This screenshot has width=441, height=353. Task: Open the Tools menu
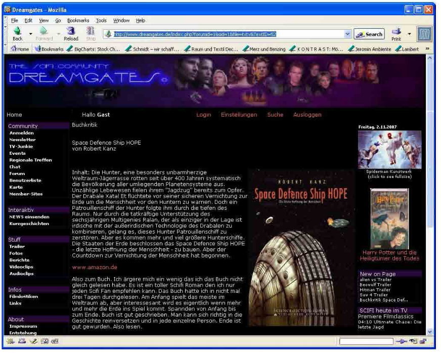[x=101, y=20]
